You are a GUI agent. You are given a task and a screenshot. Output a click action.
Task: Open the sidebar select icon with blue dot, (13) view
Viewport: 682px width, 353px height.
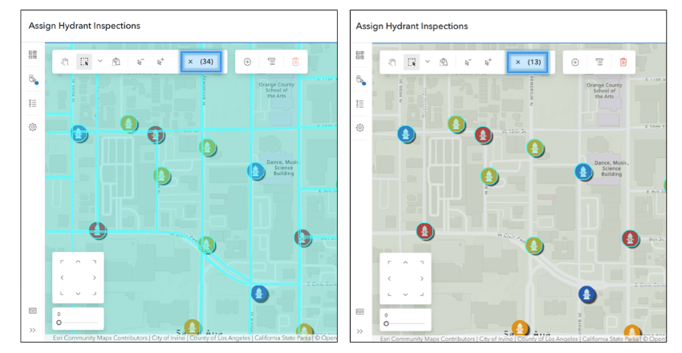tap(360, 79)
